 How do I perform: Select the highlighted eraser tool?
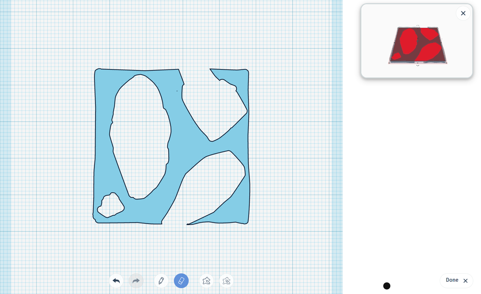181,281
